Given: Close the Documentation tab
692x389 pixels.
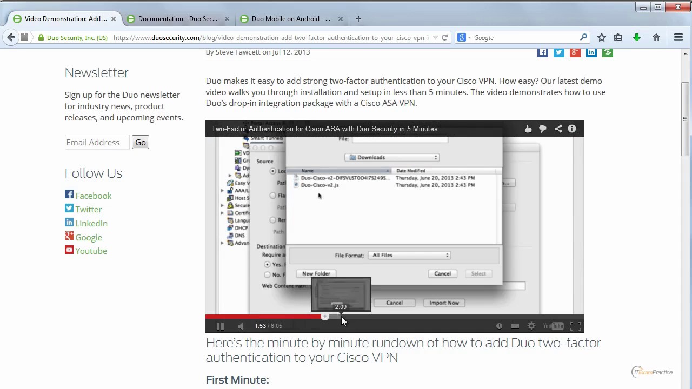Looking at the screenshot, I should pos(227,19).
